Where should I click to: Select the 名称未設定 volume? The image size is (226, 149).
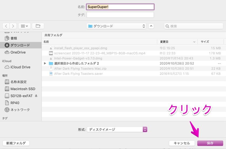tap(21, 82)
